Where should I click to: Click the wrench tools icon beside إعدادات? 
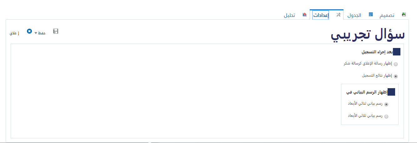tap(338, 15)
